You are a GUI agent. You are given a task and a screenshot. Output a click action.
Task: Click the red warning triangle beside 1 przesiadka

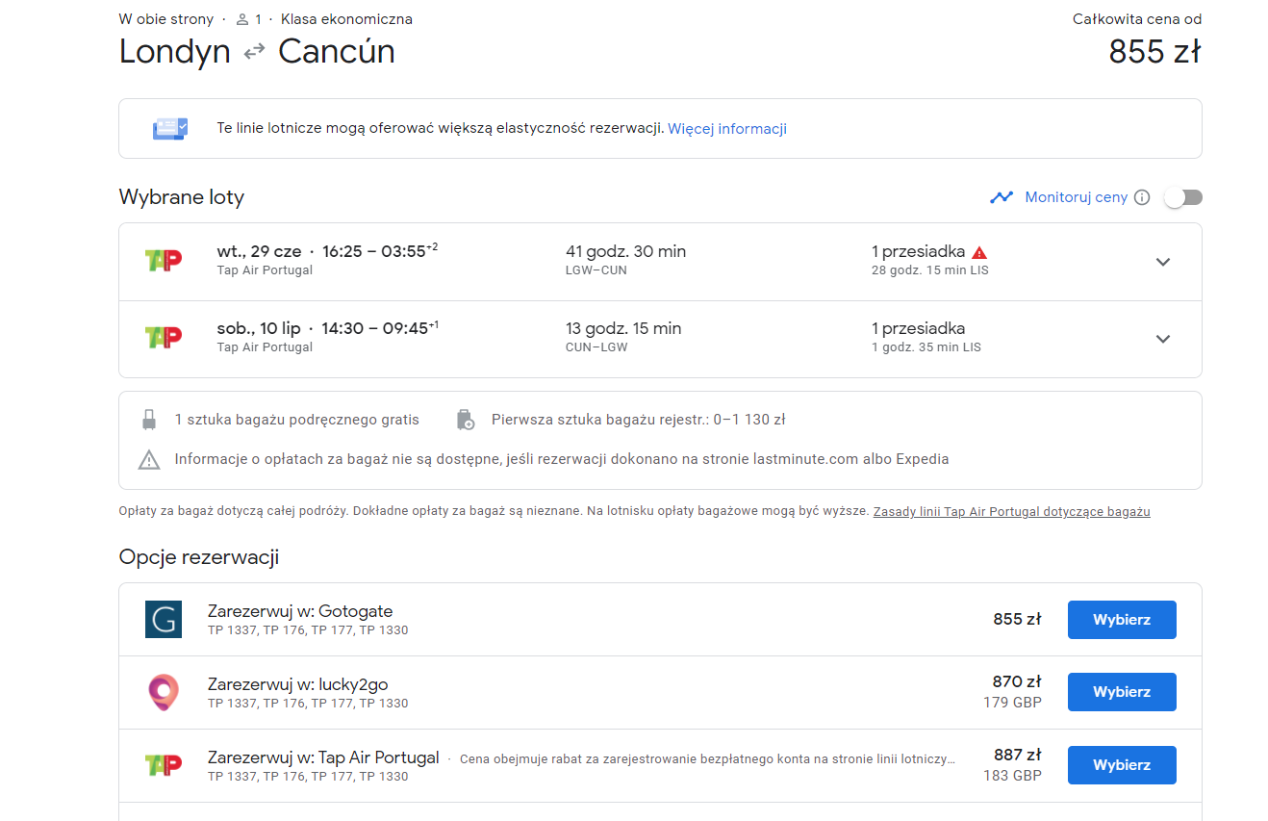pyautogui.click(x=979, y=252)
